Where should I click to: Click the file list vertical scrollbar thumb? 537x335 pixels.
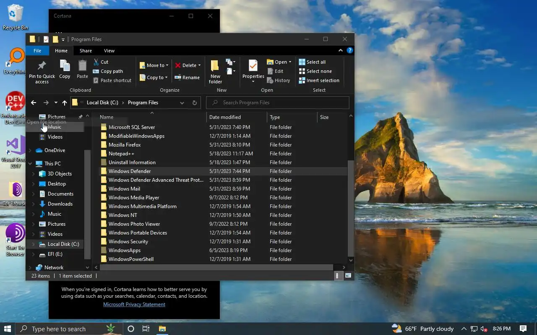[x=351, y=208]
